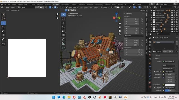Viewport: 179px width, 100px height.
Task: Pick the Transform tool in UV editor
Action: point(3,35)
